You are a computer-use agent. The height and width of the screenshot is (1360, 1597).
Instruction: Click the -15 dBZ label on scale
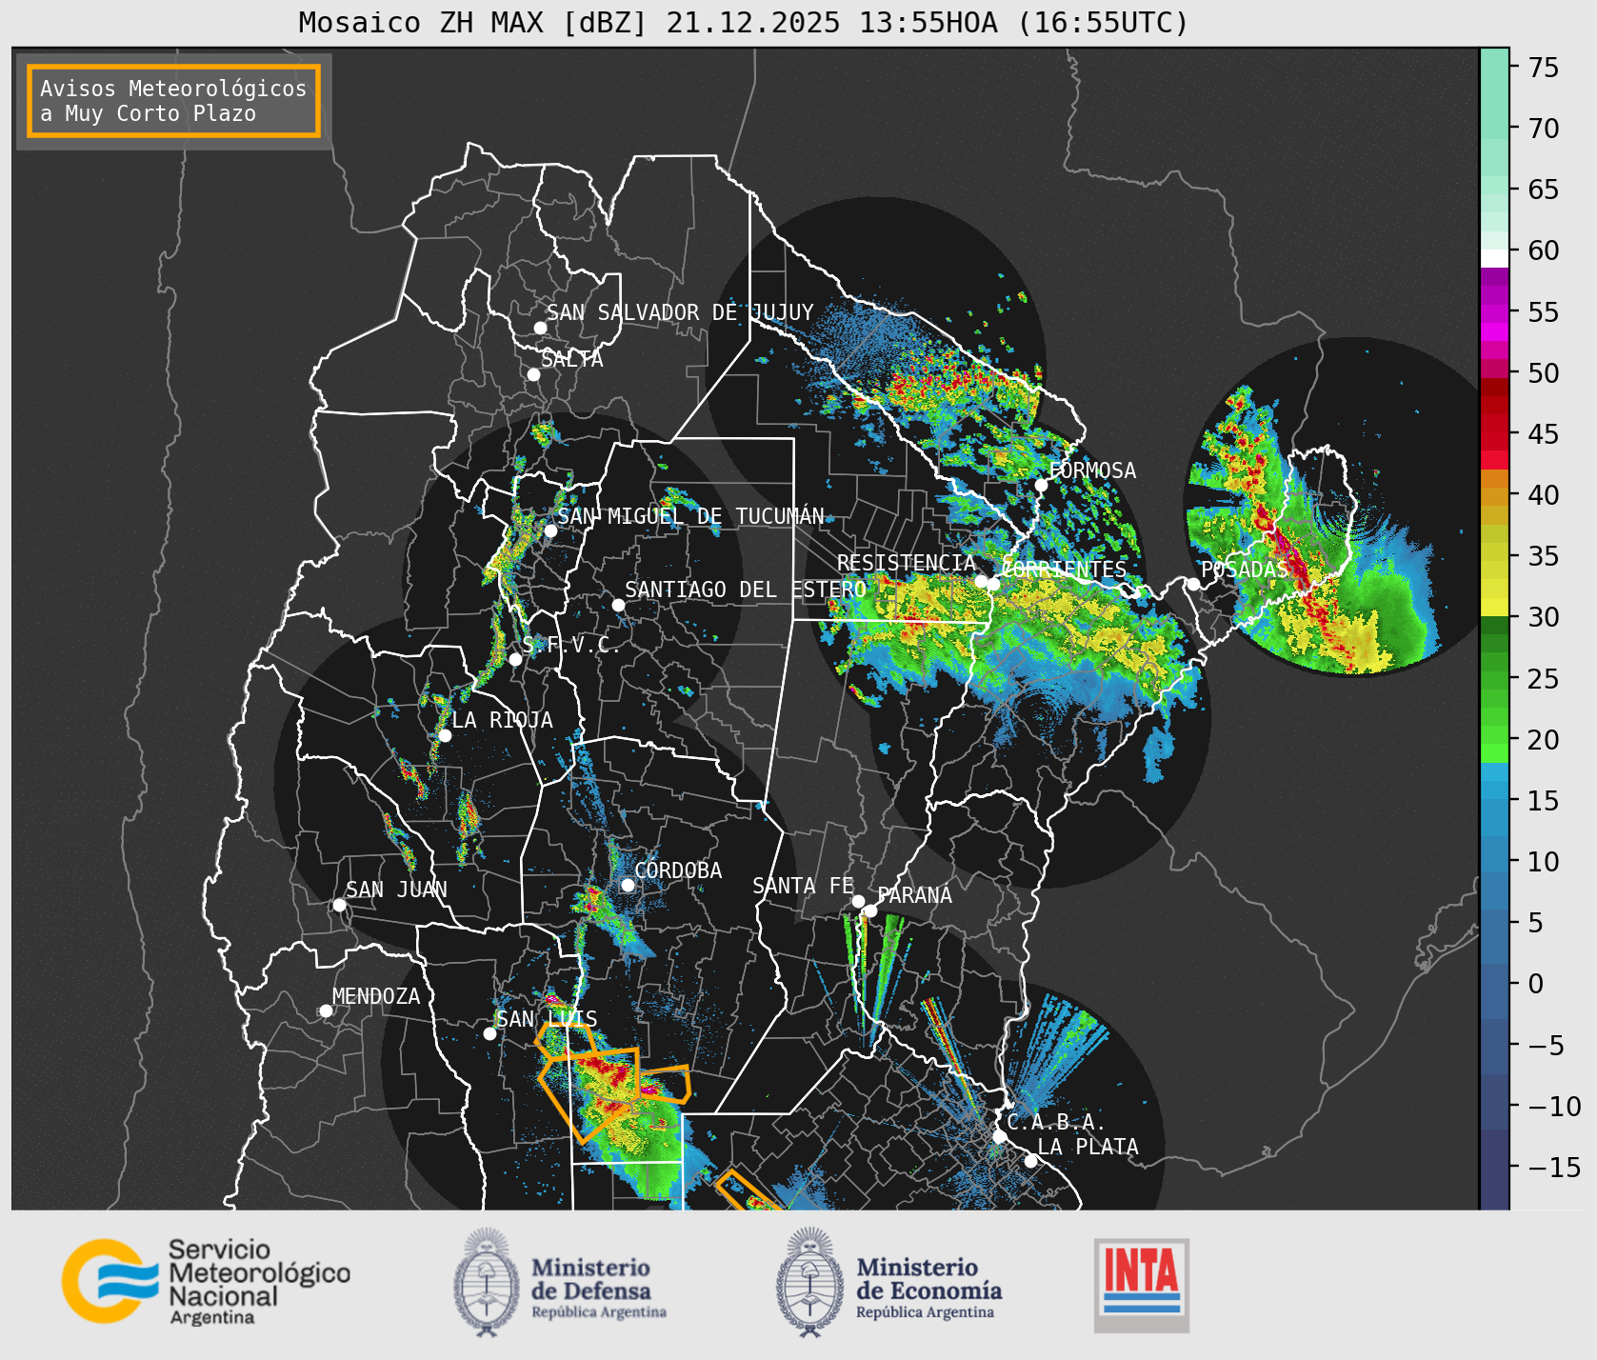click(x=1554, y=1167)
